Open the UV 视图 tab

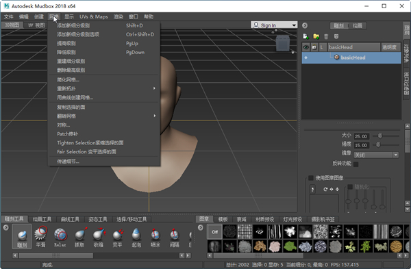36,25
